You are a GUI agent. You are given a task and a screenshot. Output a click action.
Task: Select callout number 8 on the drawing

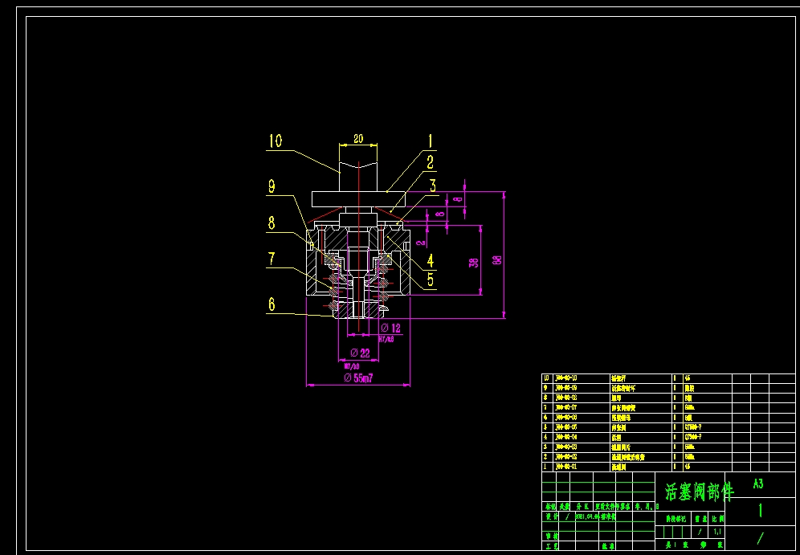click(271, 223)
